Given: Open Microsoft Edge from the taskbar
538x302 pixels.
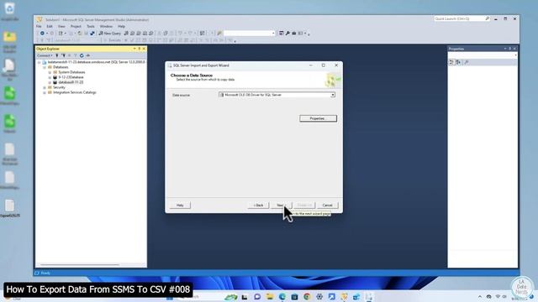Looking at the screenshot, I should point(282,296).
